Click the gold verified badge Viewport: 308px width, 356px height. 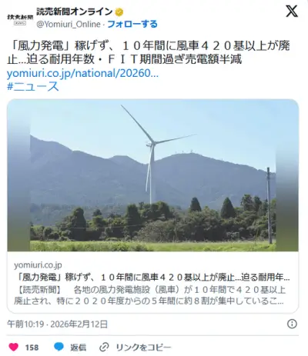tap(119, 12)
